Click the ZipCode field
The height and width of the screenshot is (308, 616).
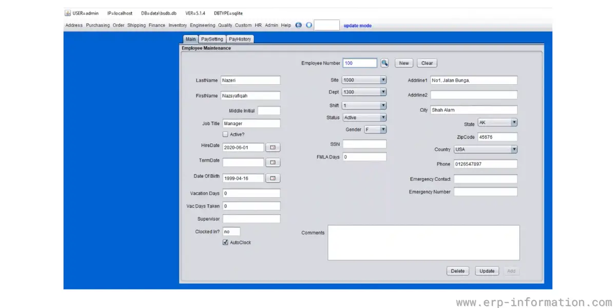pos(497,137)
